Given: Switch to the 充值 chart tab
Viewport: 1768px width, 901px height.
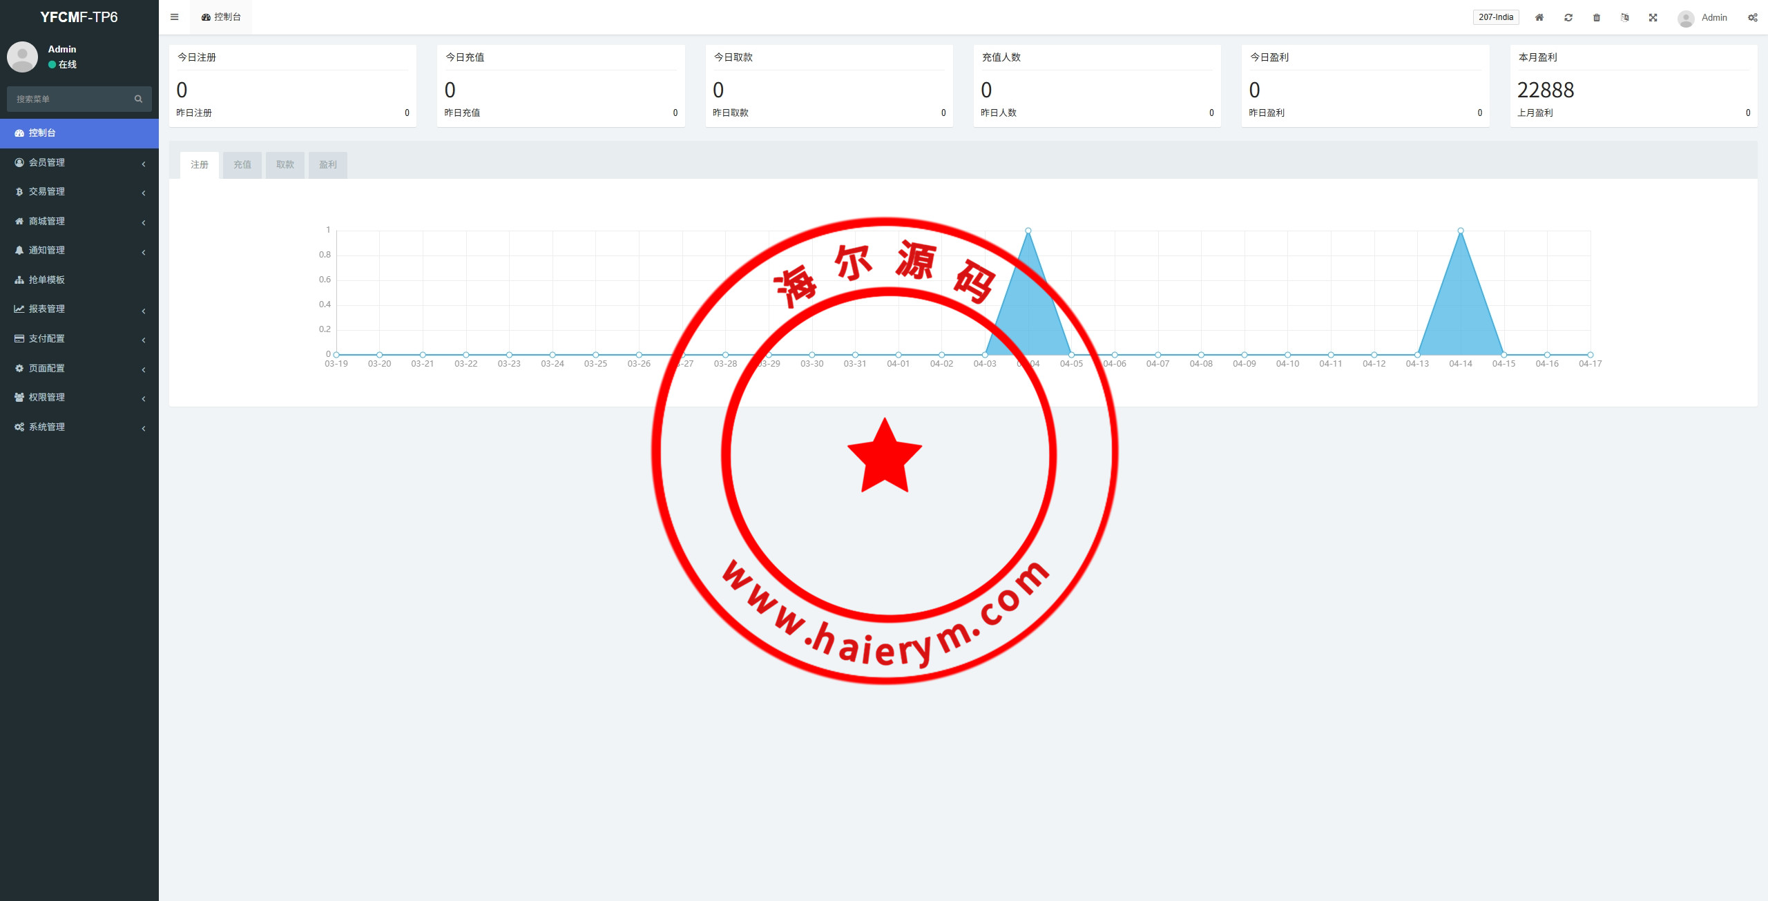Looking at the screenshot, I should click(242, 165).
